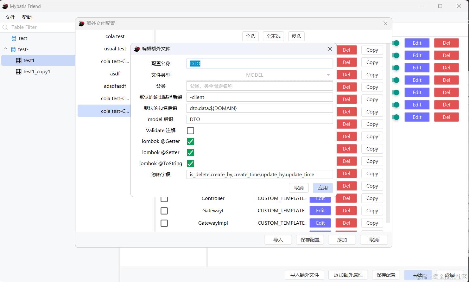The image size is (469, 282).
Task: Click the Table Filter search box
Action: (38, 27)
